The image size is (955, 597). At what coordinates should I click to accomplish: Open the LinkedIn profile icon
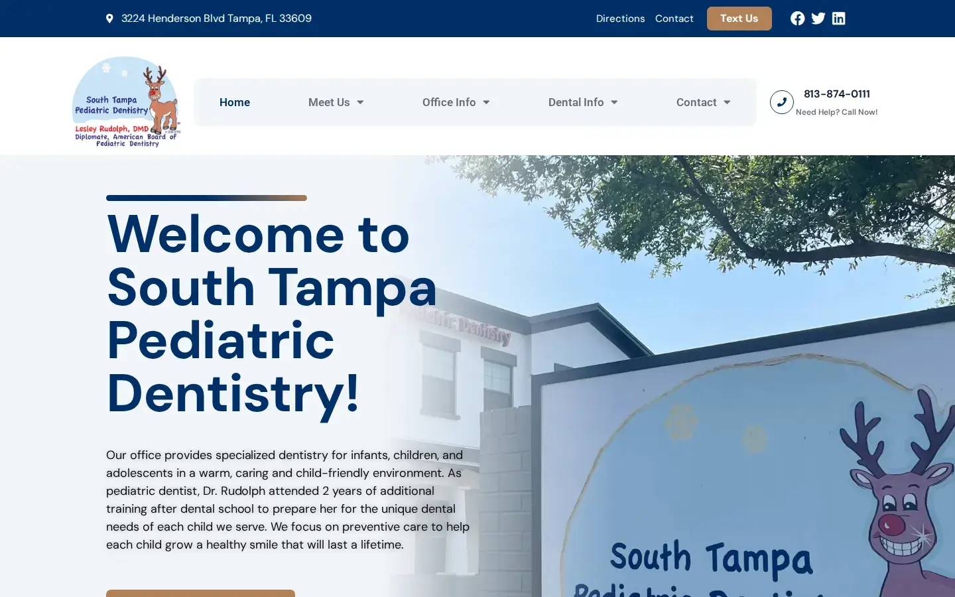pos(839,19)
